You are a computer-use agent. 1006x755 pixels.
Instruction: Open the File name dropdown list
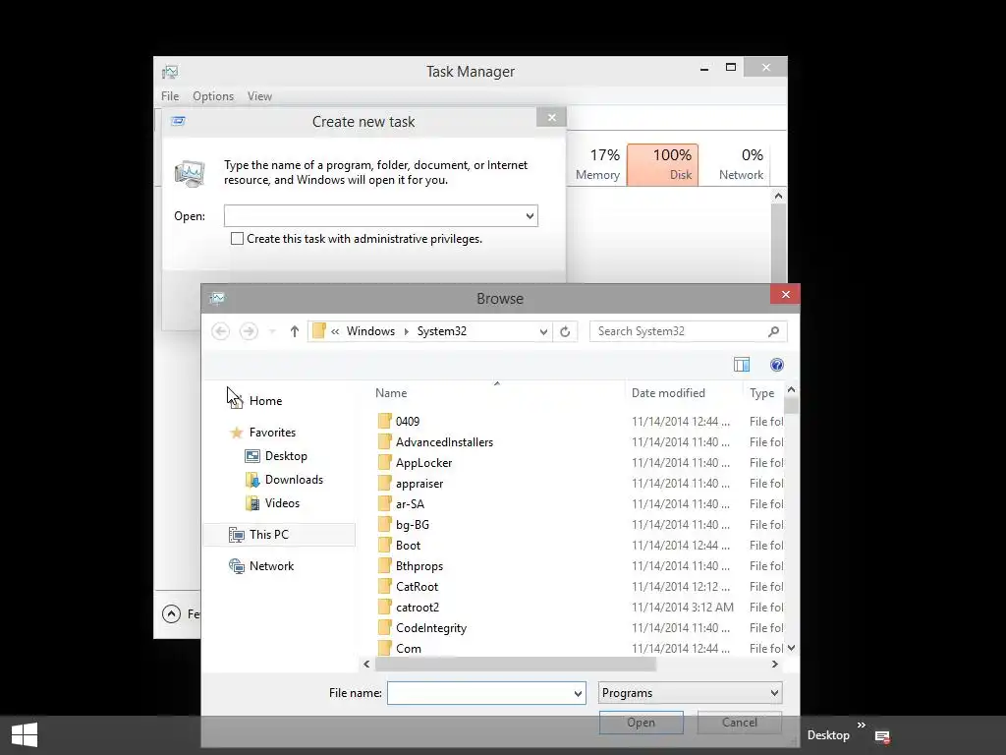[x=578, y=693]
